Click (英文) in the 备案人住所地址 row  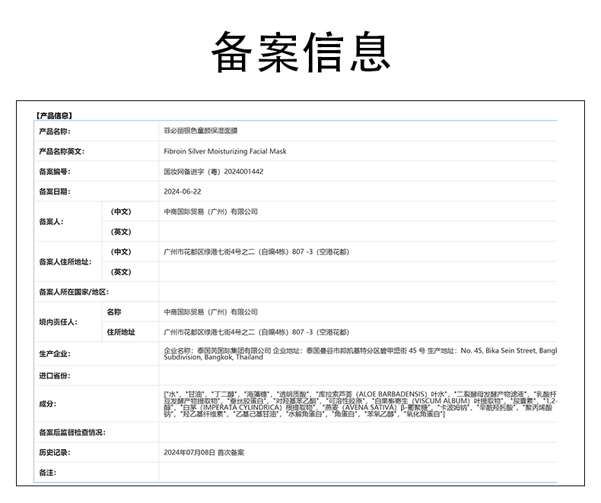[x=121, y=272]
